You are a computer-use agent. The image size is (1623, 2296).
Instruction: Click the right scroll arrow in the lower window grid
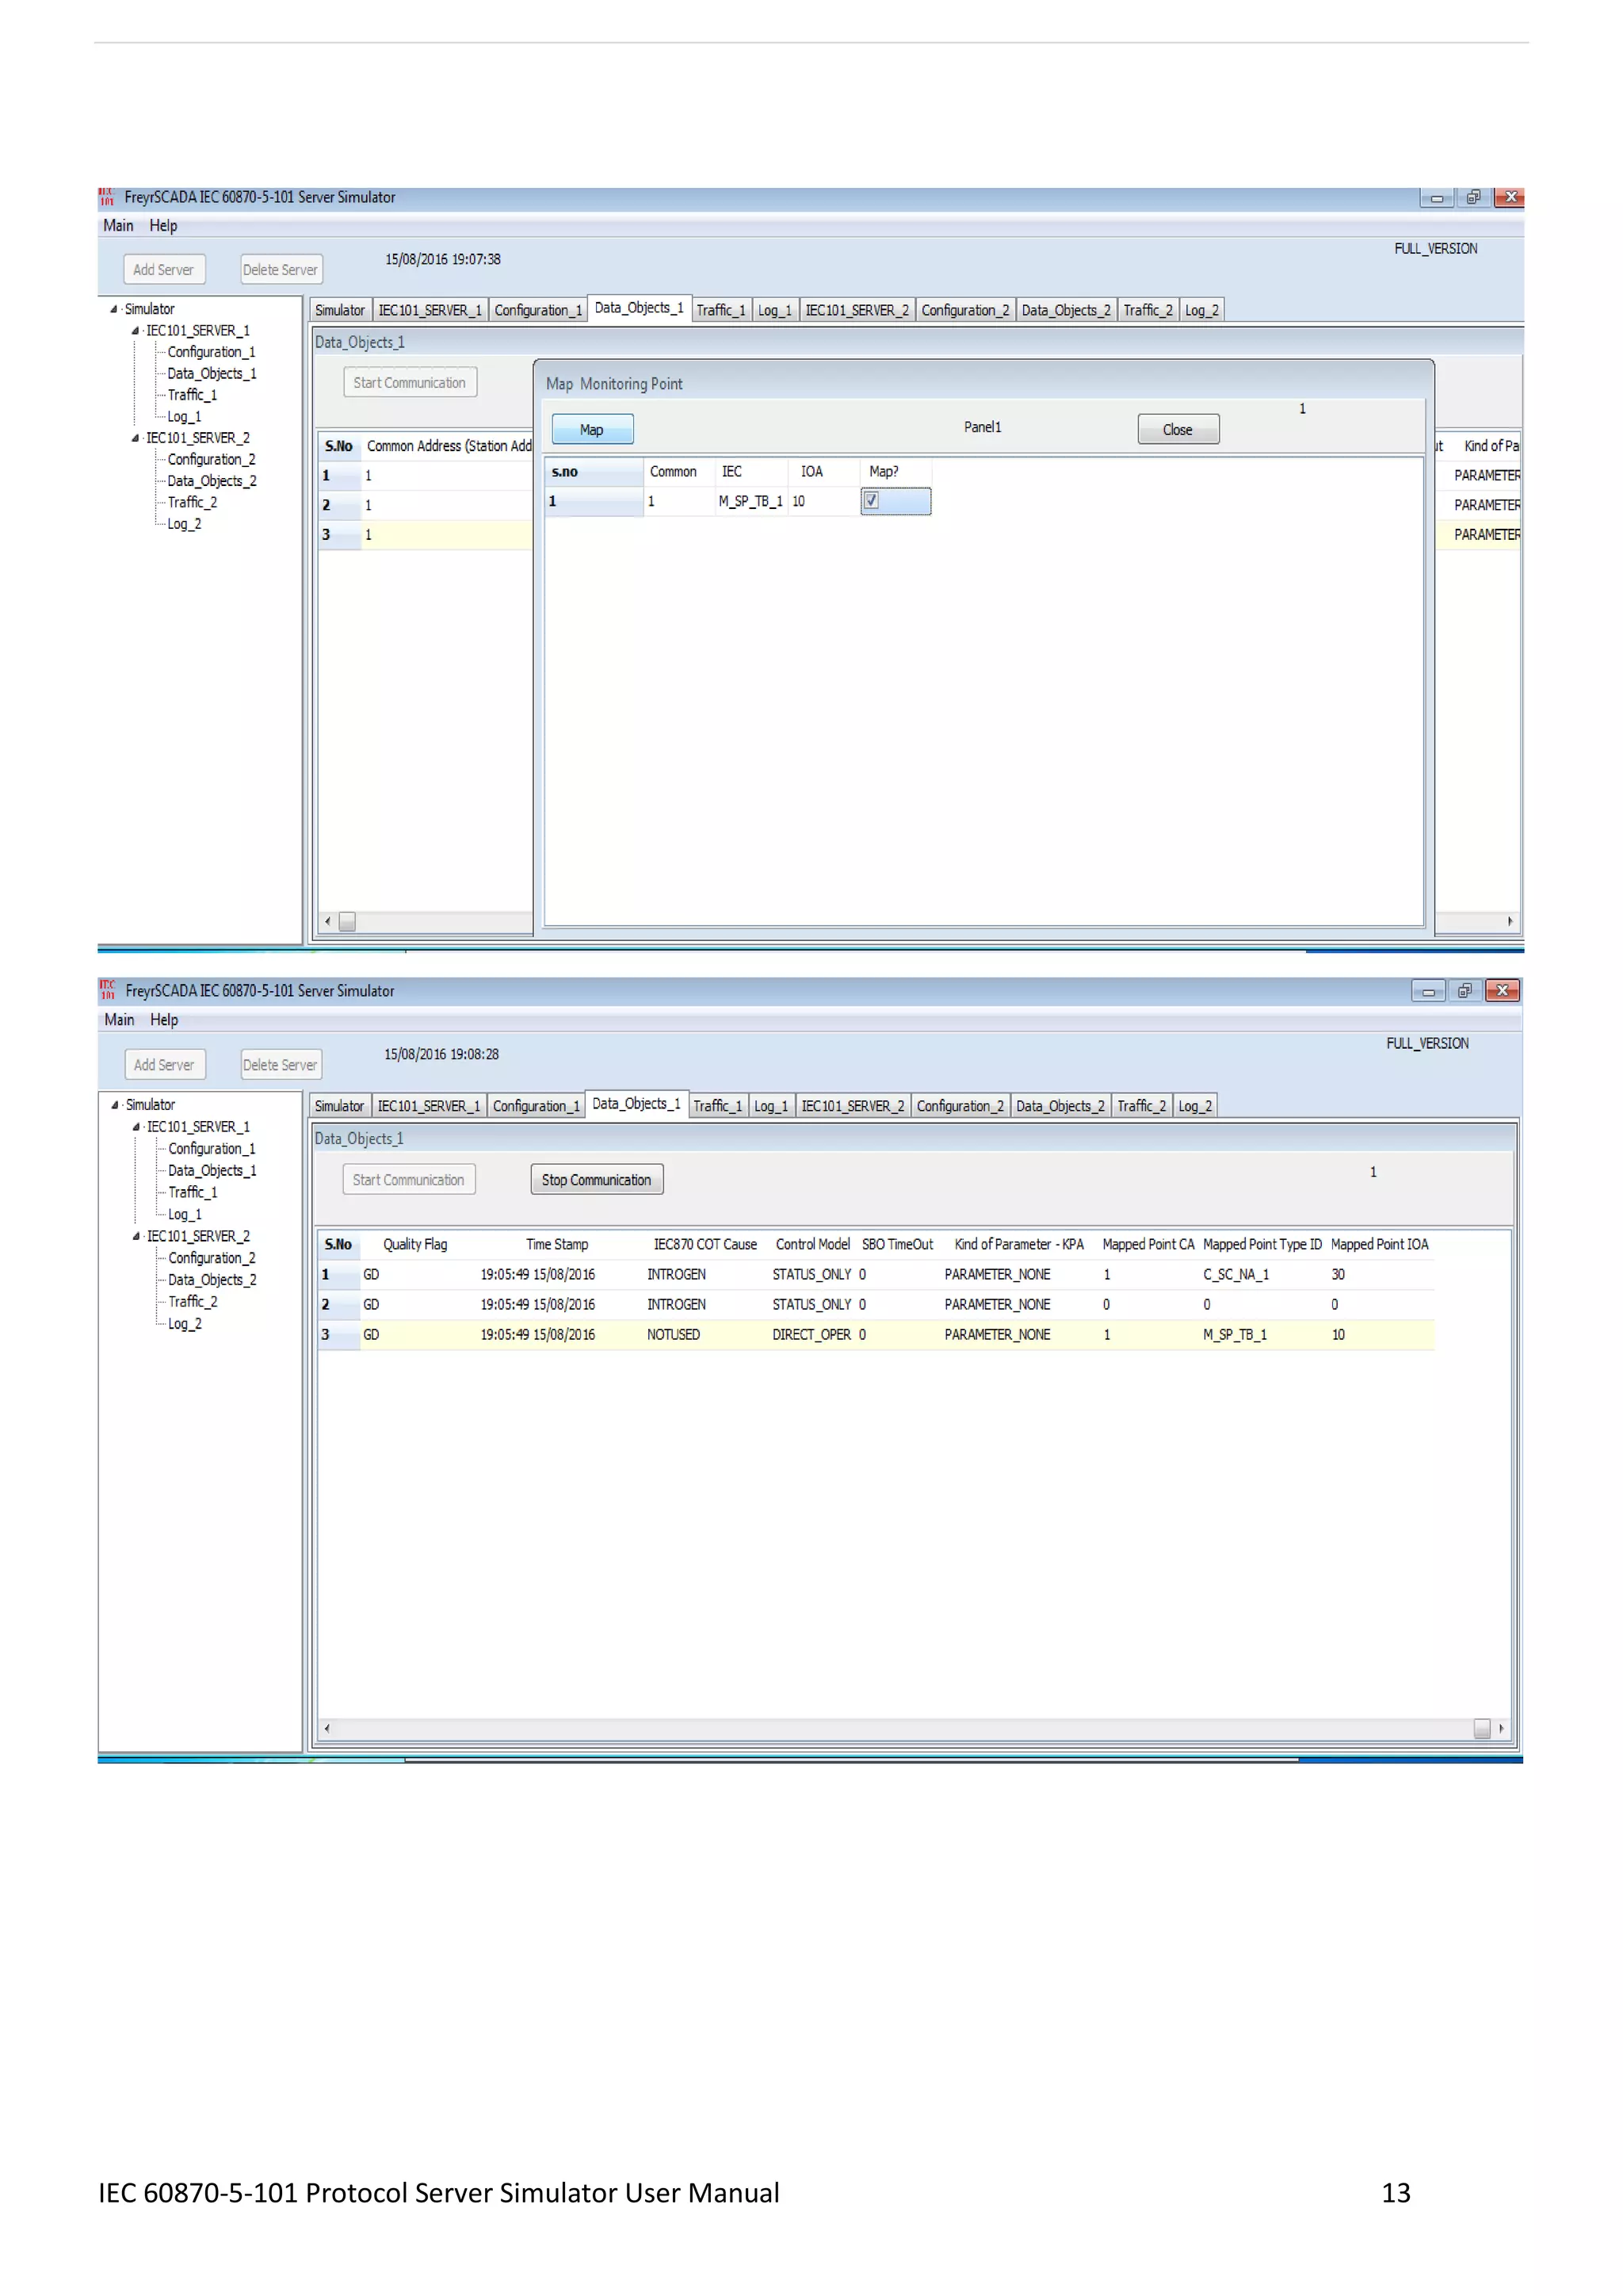coord(1501,1728)
